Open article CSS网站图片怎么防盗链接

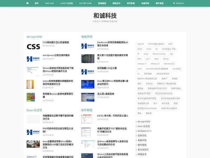[56, 42]
